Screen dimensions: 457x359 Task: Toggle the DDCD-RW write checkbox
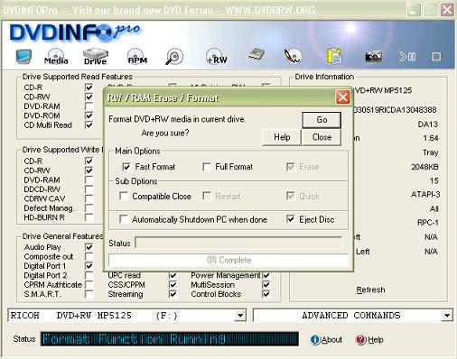click(89, 189)
